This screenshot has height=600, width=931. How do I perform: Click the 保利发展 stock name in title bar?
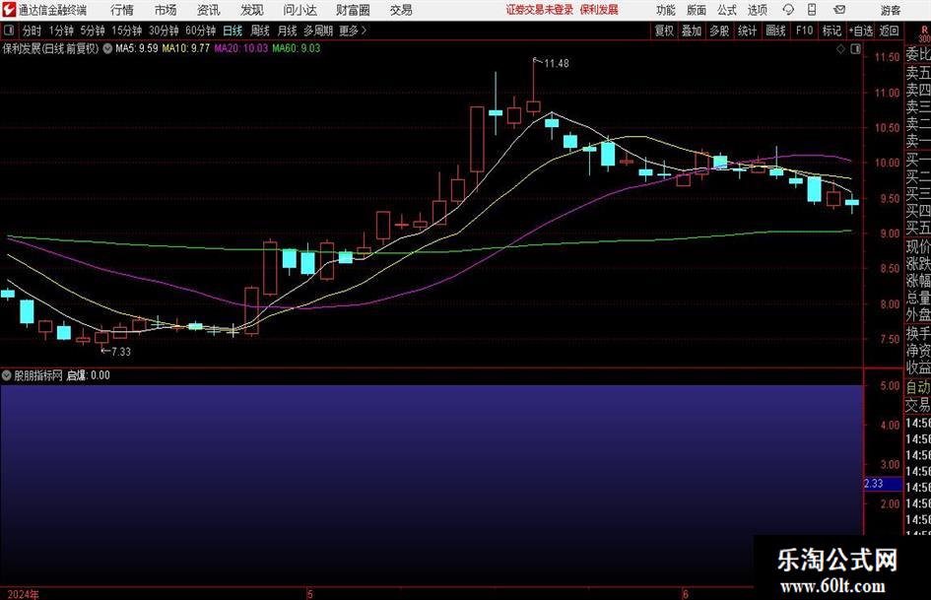(599, 10)
